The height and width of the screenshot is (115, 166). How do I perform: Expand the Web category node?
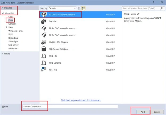[7, 27]
